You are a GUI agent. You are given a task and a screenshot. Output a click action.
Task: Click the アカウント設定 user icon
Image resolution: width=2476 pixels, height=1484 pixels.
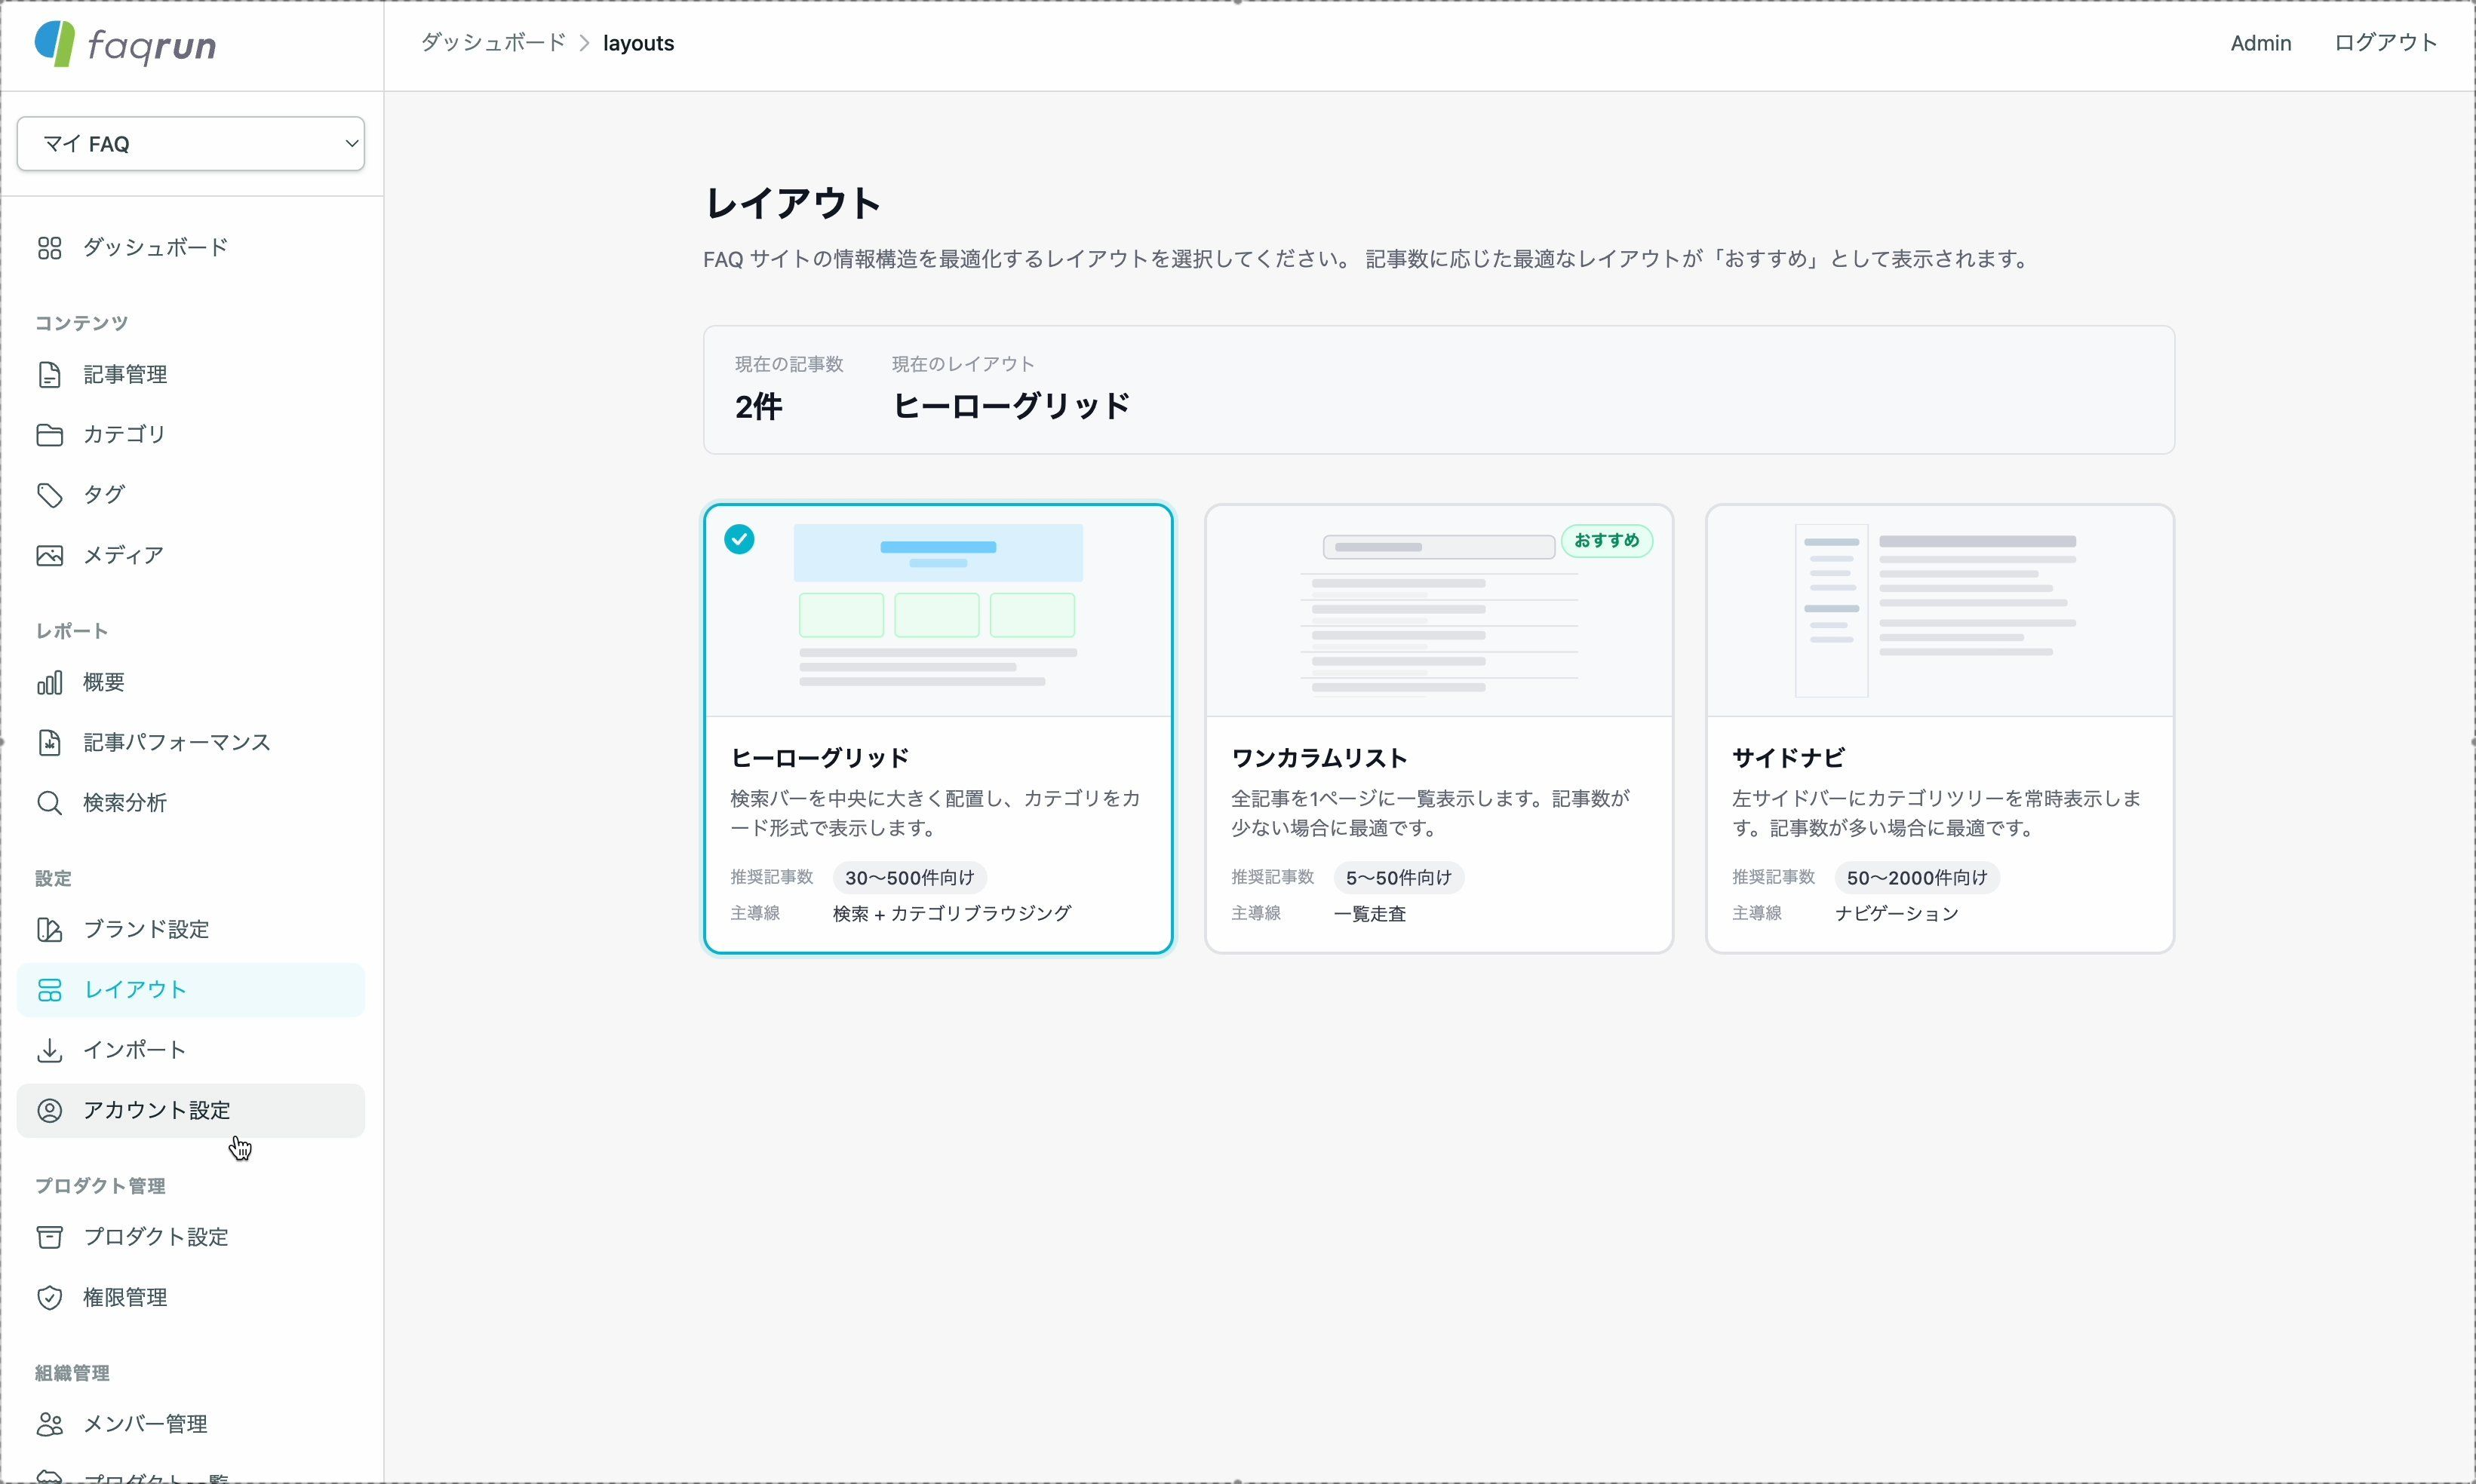coord(49,1111)
